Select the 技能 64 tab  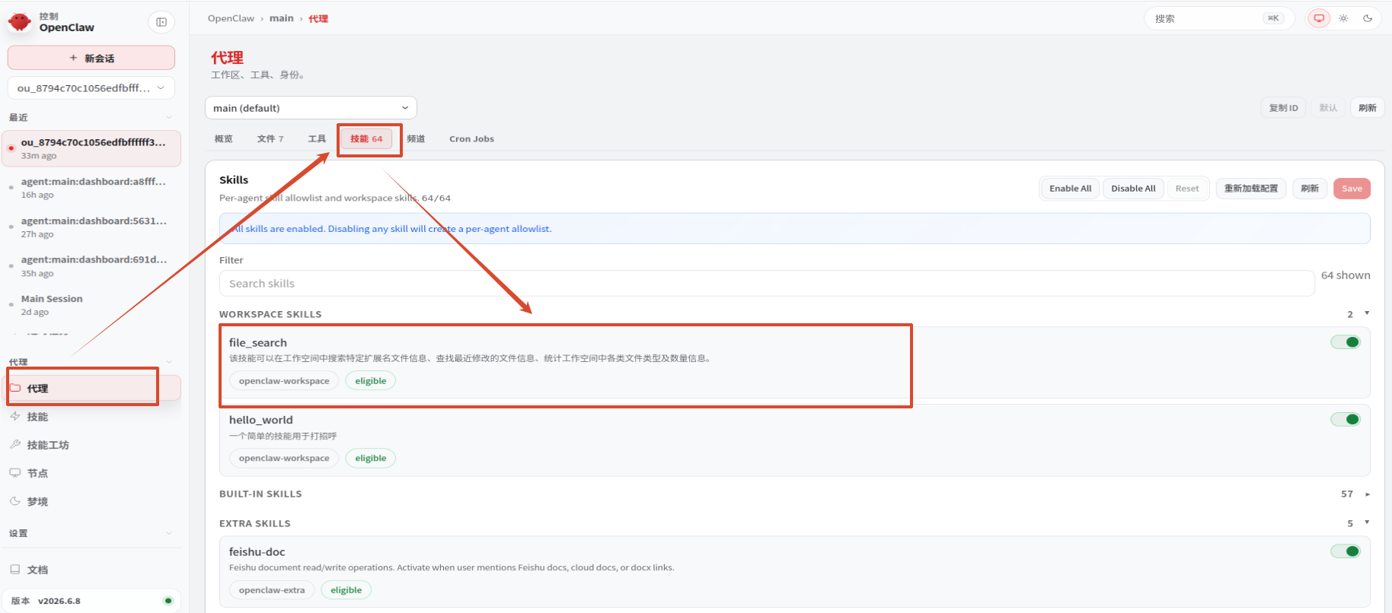tap(366, 139)
